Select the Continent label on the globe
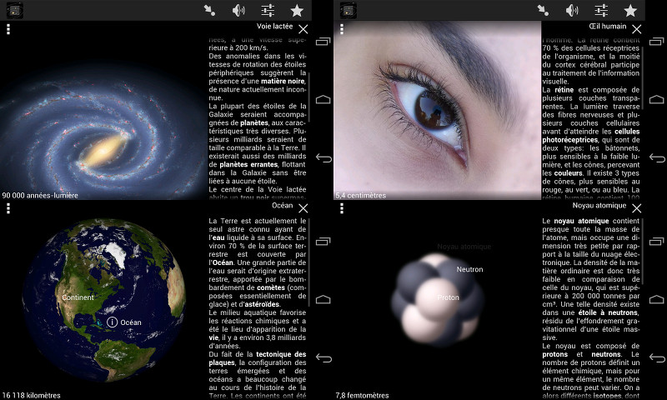The height and width of the screenshot is (400, 667). (x=78, y=297)
